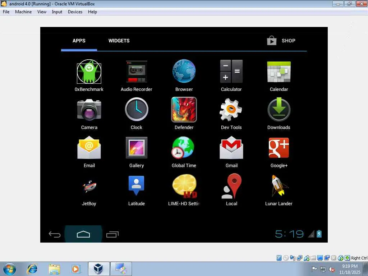Show recent apps in Android
The image size is (368, 276).
[112, 234]
